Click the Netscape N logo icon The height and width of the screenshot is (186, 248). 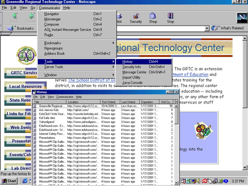point(242,18)
